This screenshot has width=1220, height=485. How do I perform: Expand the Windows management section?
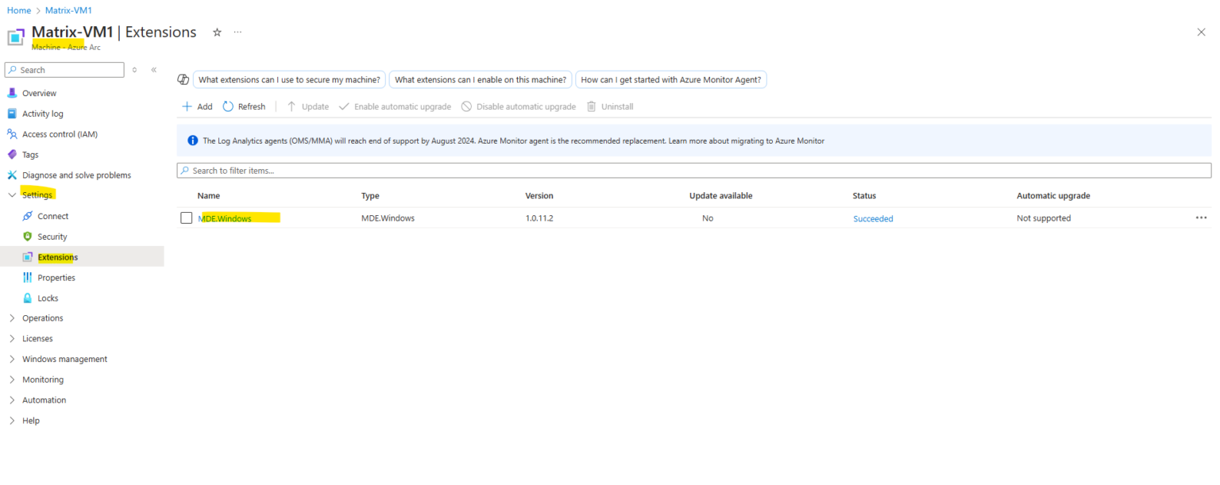pyautogui.click(x=13, y=359)
